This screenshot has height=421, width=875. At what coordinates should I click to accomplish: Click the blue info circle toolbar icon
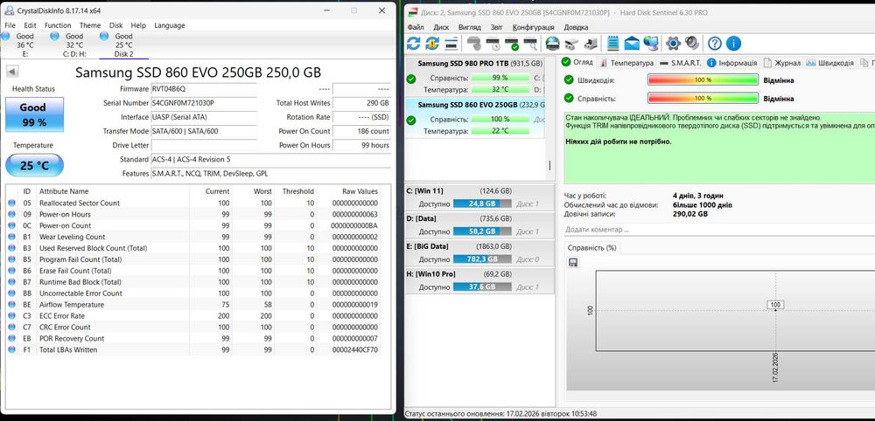point(733,44)
